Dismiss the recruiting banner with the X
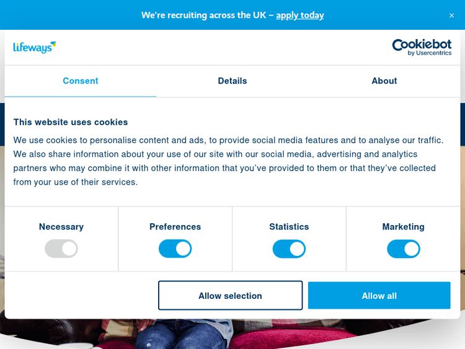 (451, 15)
